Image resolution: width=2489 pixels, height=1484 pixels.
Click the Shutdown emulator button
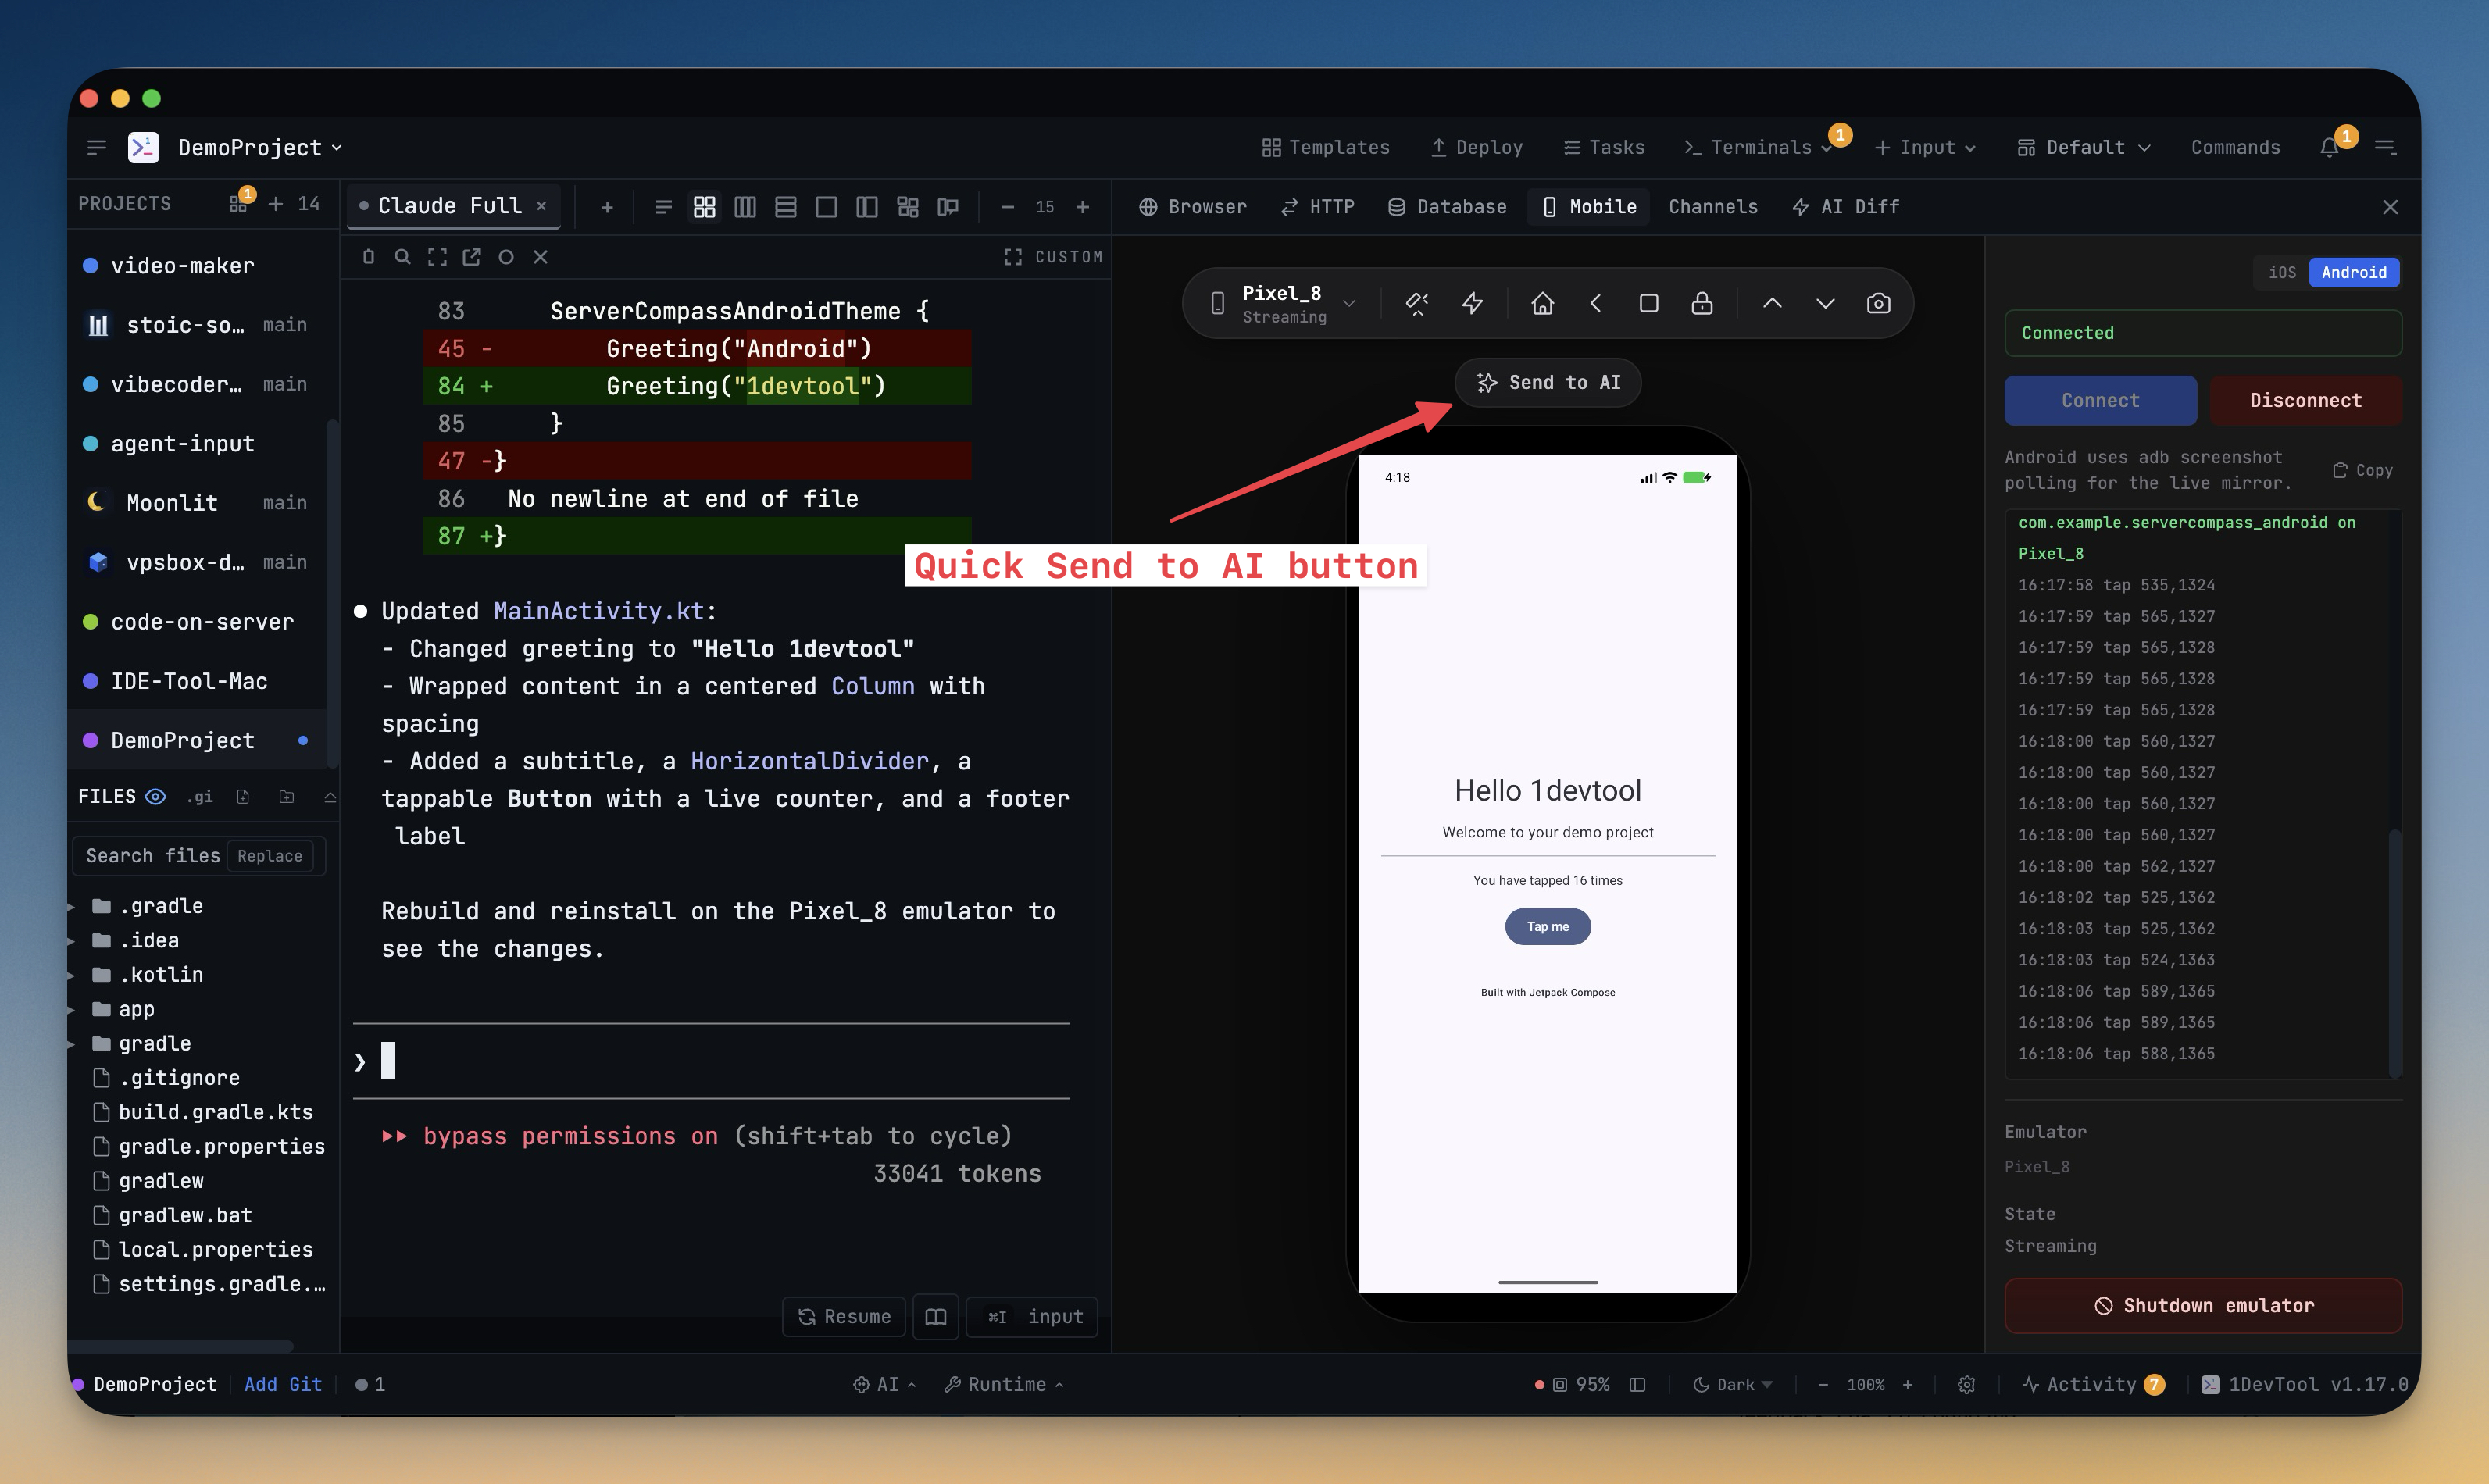tap(2202, 1305)
